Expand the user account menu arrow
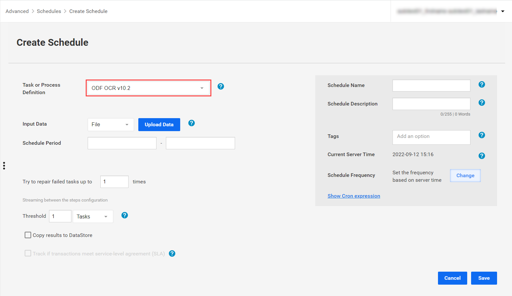This screenshot has height=296, width=512. click(503, 11)
